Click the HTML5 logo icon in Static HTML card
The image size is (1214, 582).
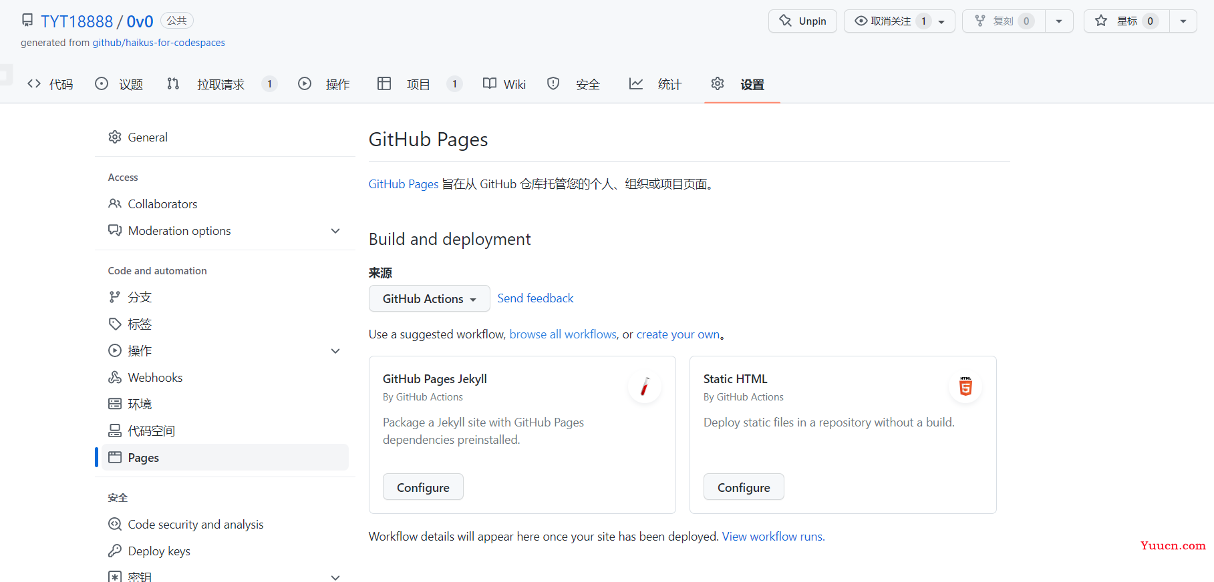coord(965,386)
